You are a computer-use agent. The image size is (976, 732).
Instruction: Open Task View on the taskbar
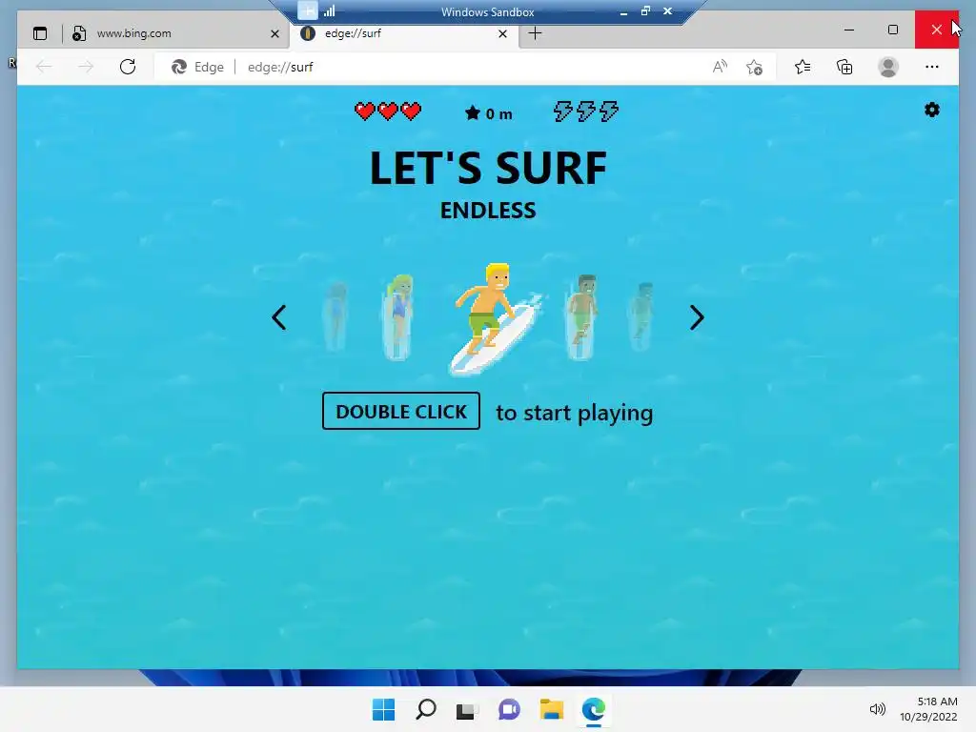467,709
